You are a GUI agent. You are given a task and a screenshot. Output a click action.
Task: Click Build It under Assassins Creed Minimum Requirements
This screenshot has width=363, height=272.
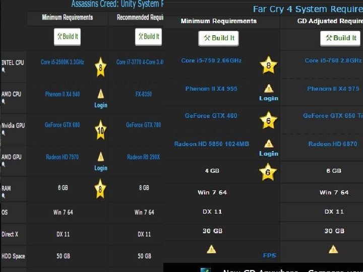coord(67,37)
